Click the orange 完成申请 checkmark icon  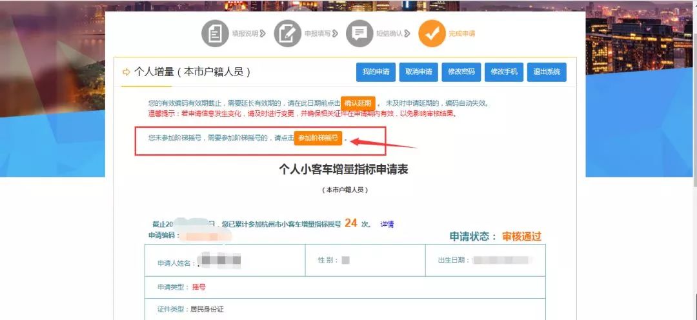point(432,34)
